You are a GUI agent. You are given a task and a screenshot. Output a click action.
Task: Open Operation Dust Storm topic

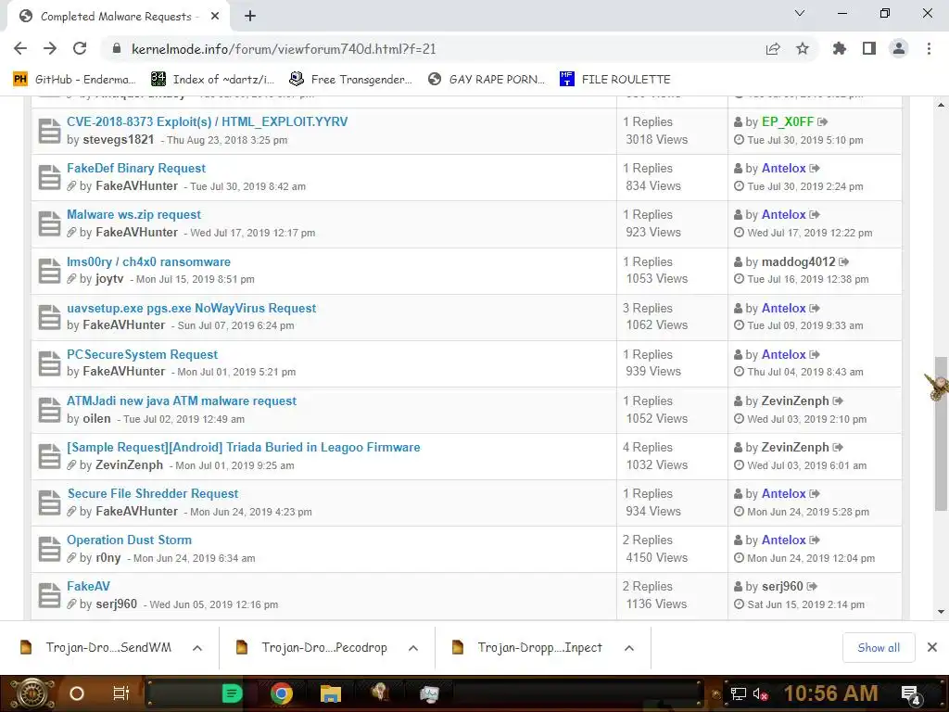click(x=129, y=540)
